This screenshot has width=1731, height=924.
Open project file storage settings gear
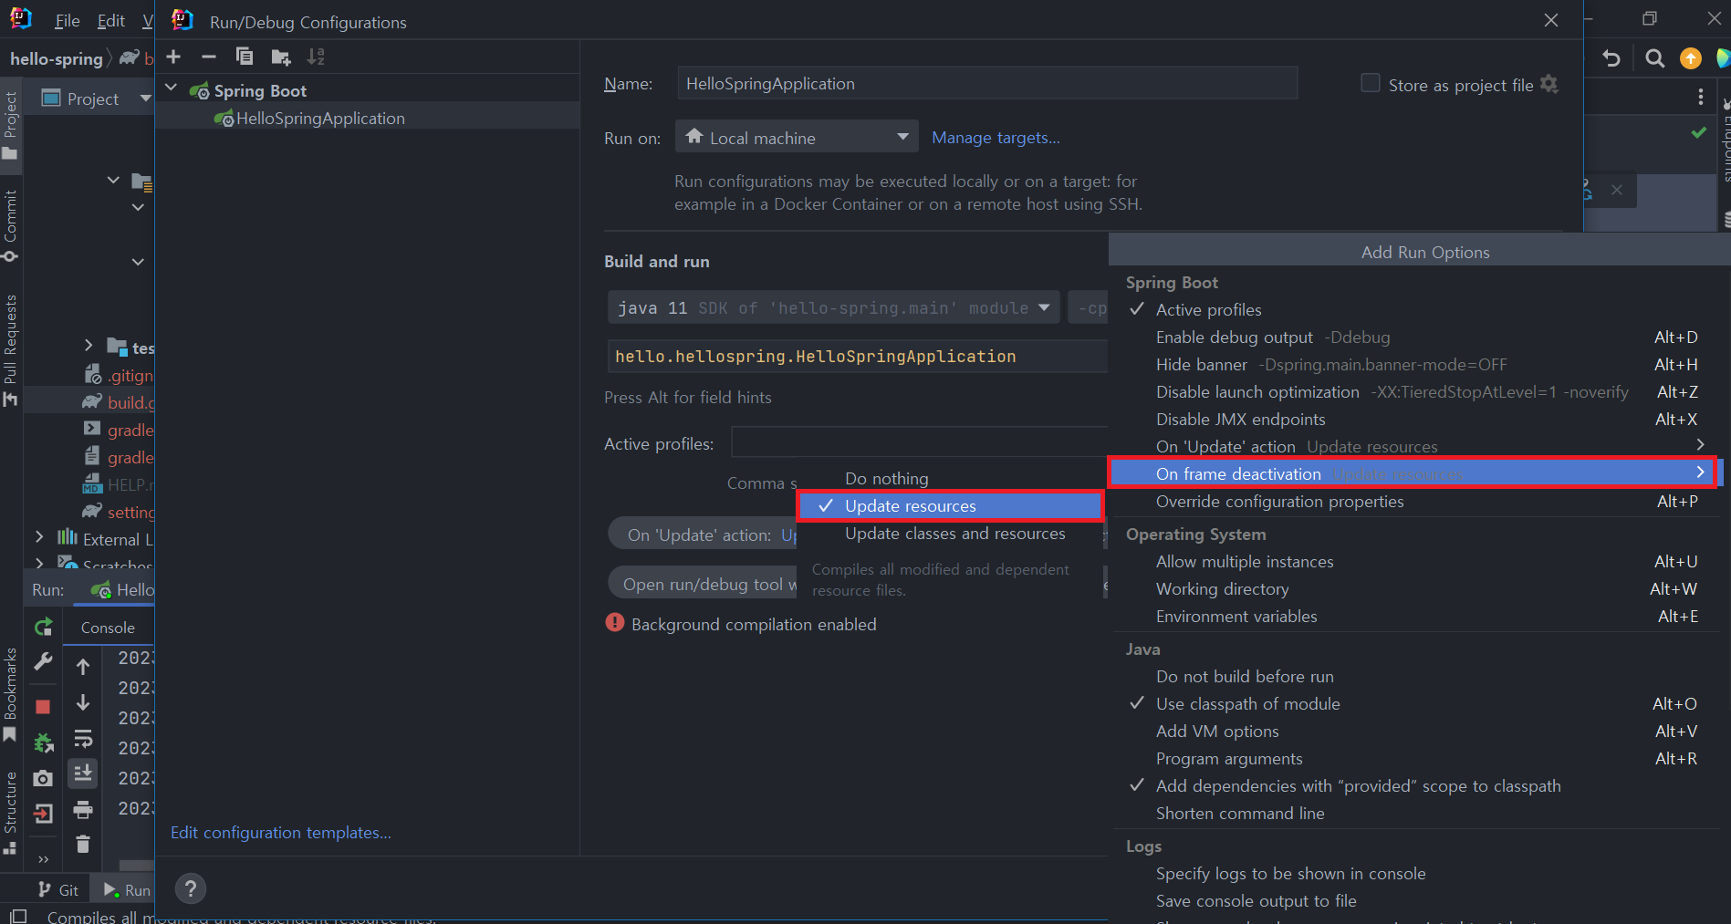[x=1549, y=84]
